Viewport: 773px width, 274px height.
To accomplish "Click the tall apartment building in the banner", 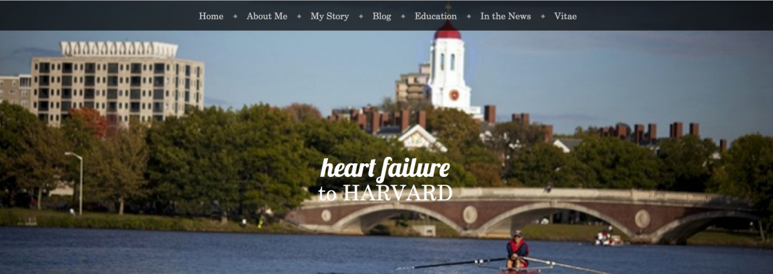I will point(117,84).
